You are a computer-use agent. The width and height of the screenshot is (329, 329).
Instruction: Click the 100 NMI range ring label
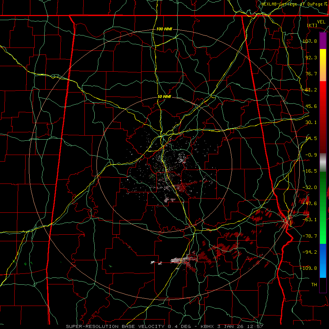point(164,29)
